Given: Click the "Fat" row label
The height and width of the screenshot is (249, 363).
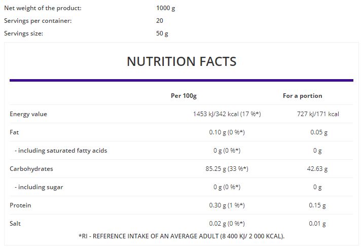Looking at the screenshot, I should [14, 132].
